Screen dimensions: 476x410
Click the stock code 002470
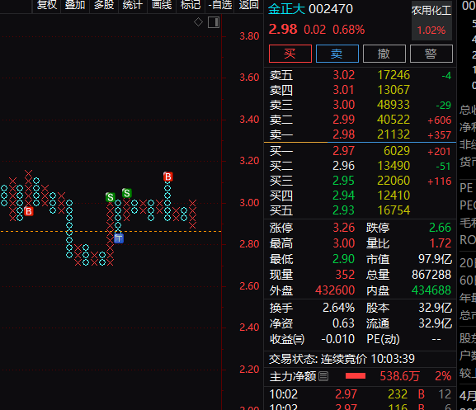331,9
